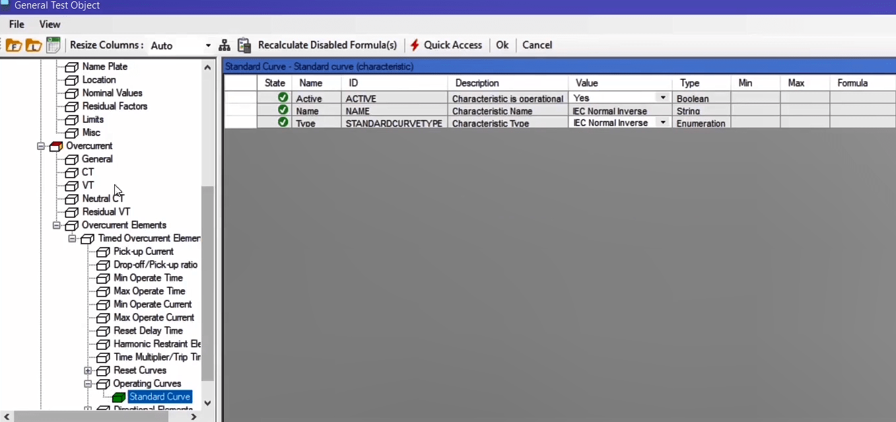This screenshot has width=896, height=422.
Task: Click the Ok button
Action: pos(502,45)
